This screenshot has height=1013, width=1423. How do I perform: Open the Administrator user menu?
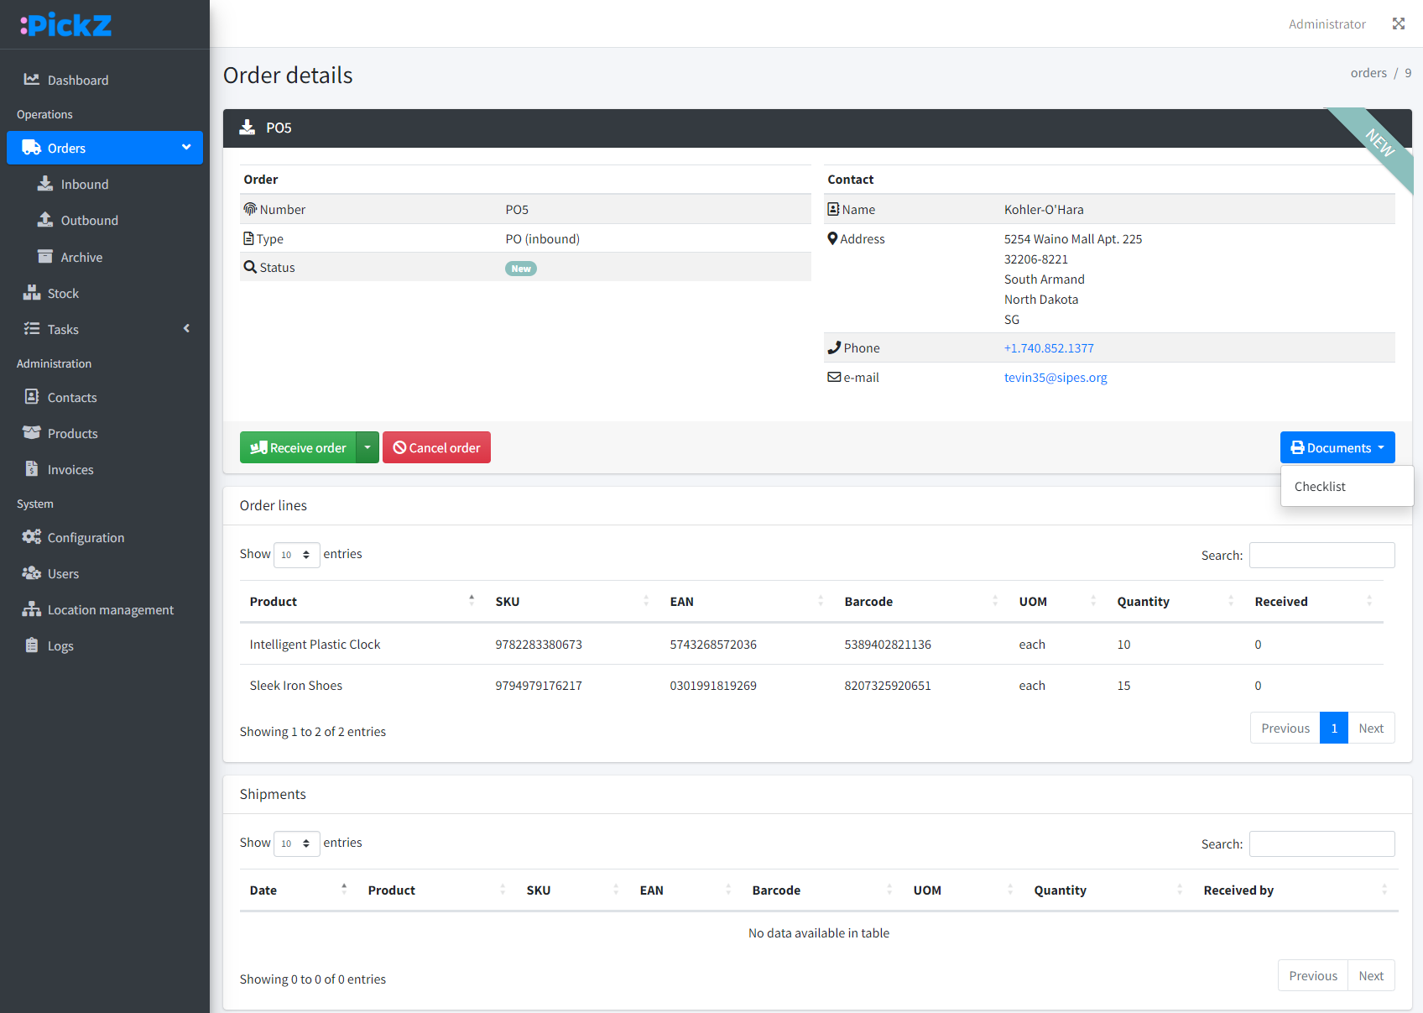pyautogui.click(x=1327, y=23)
